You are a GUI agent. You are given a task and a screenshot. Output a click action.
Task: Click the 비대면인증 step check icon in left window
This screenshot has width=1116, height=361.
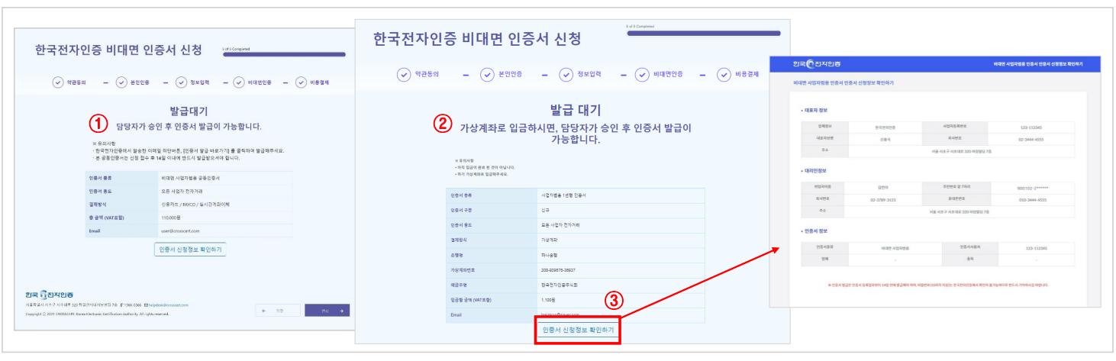(x=240, y=83)
